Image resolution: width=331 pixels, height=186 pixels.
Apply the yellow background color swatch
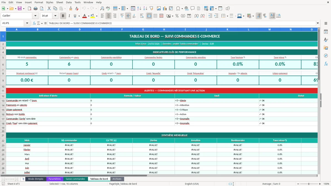click(x=93, y=16)
